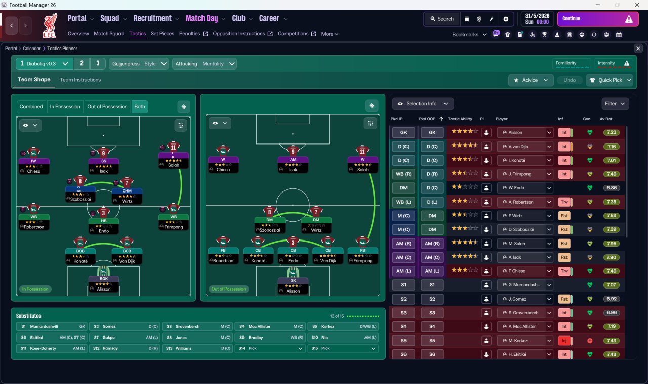This screenshot has height=384, width=648.
Task: Click the Liverpool club crest logo
Action: point(50,26)
